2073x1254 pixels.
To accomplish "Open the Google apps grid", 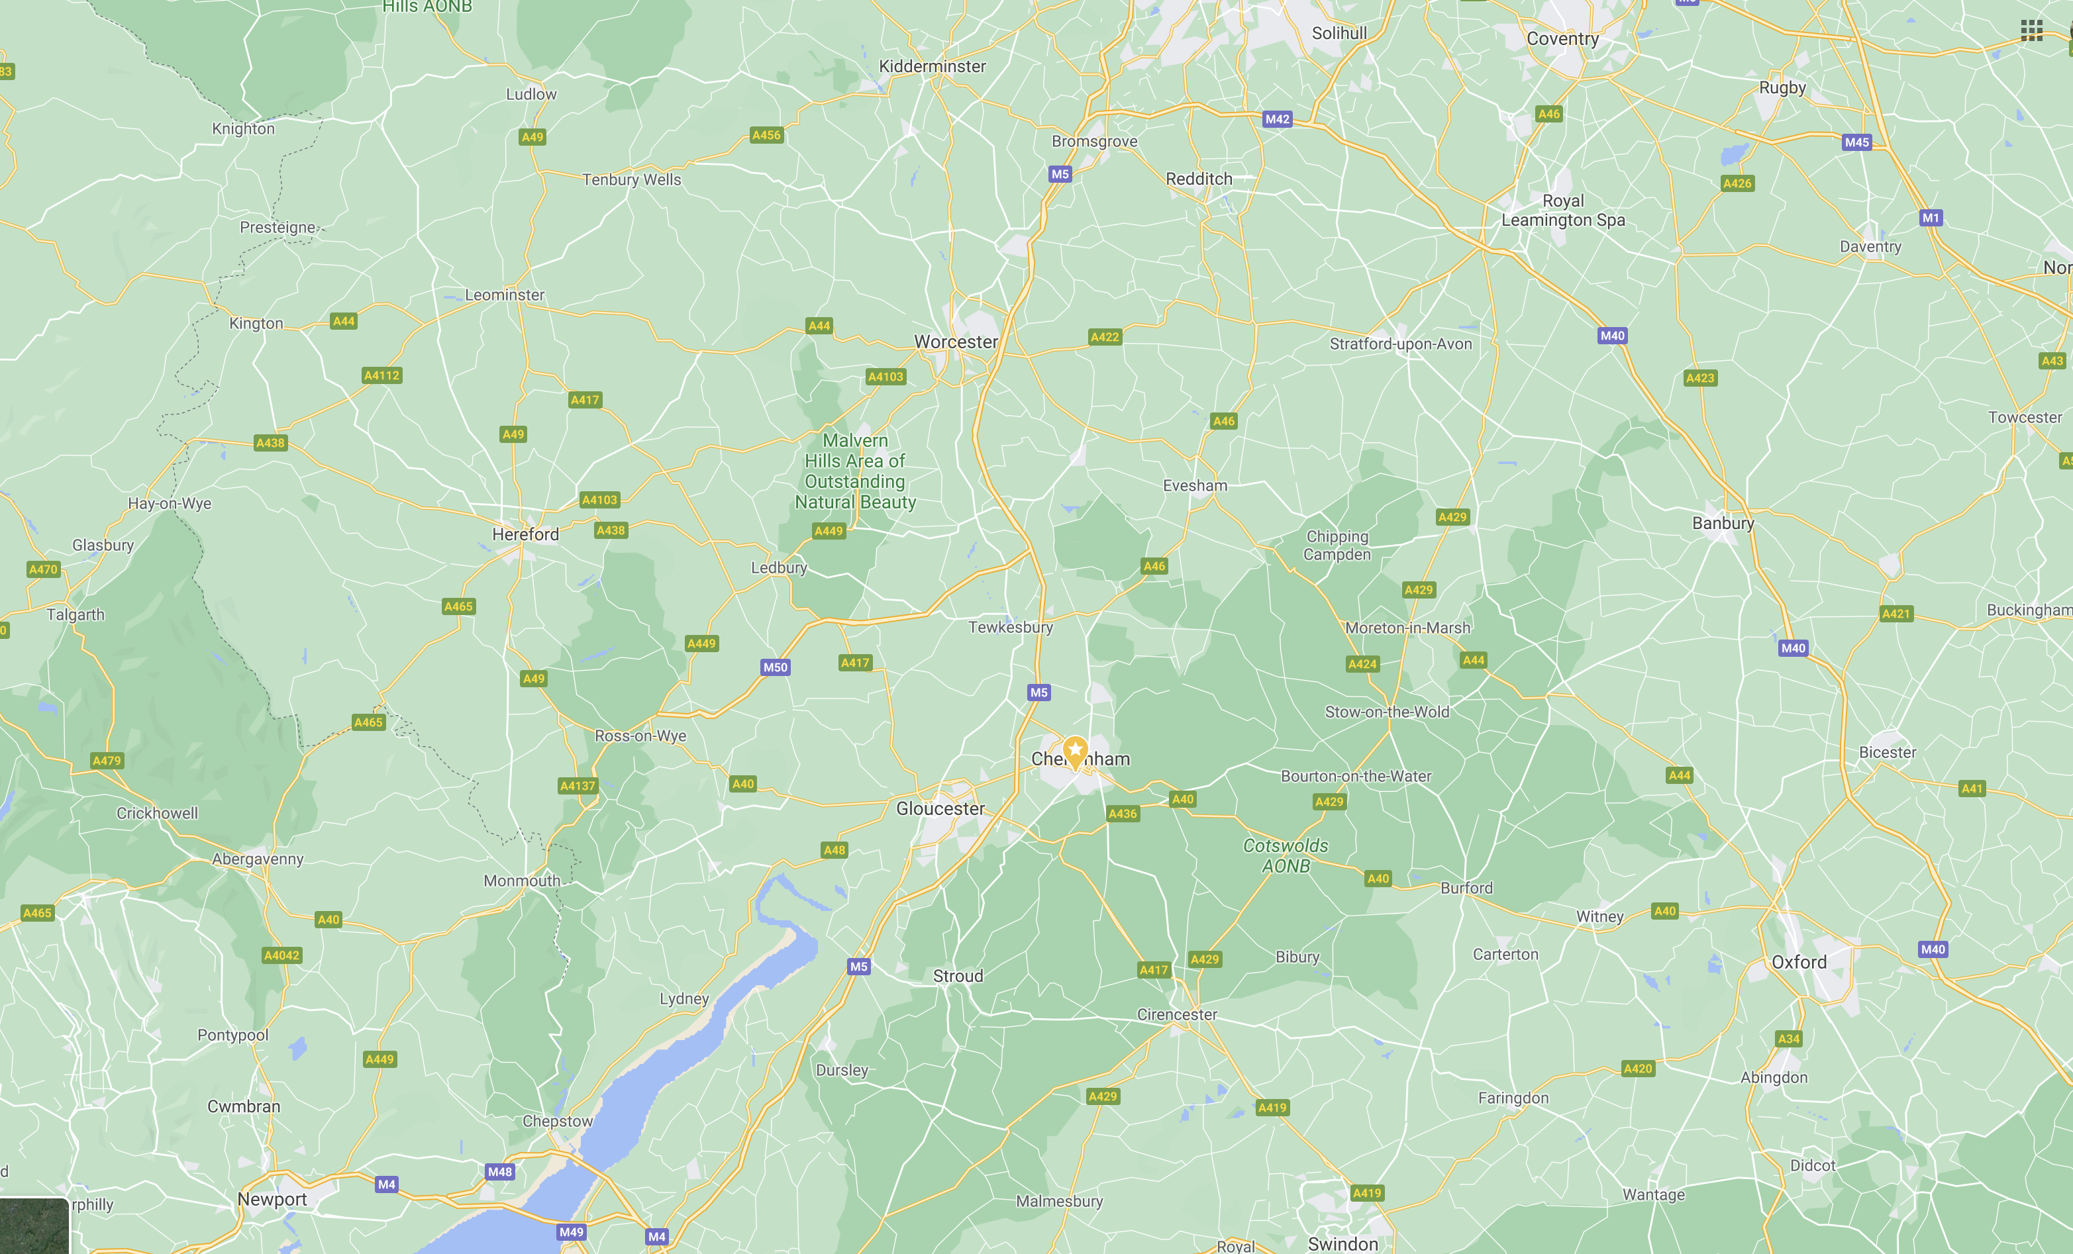I will (x=2031, y=31).
